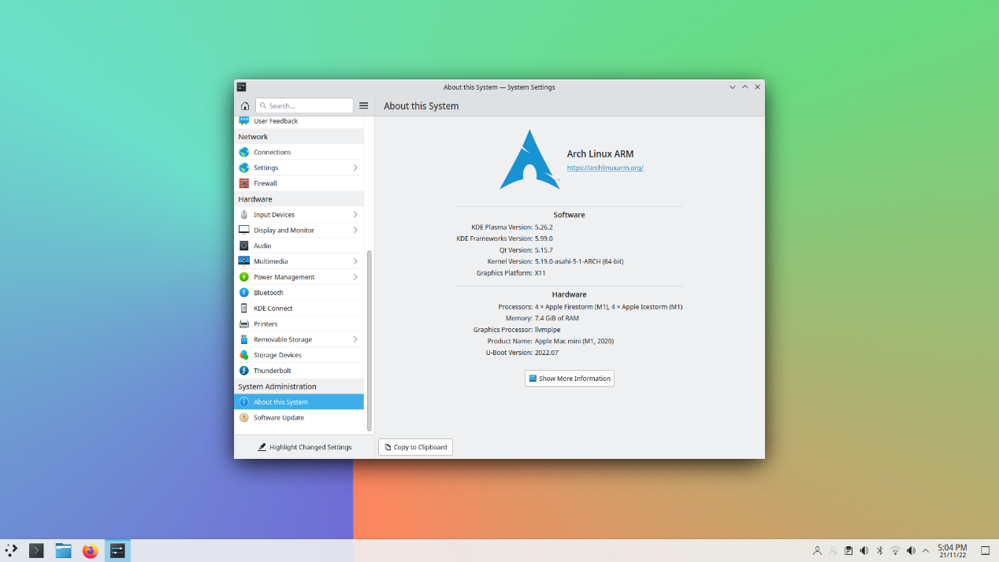Screen dimensions: 999x562
Task: Go to the settings home icon
Action: [245, 105]
